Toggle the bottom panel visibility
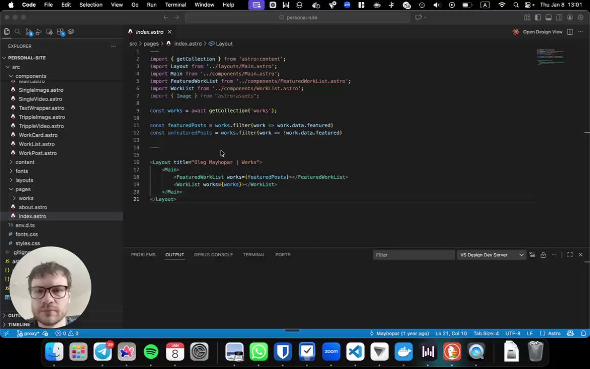 pos(549,17)
